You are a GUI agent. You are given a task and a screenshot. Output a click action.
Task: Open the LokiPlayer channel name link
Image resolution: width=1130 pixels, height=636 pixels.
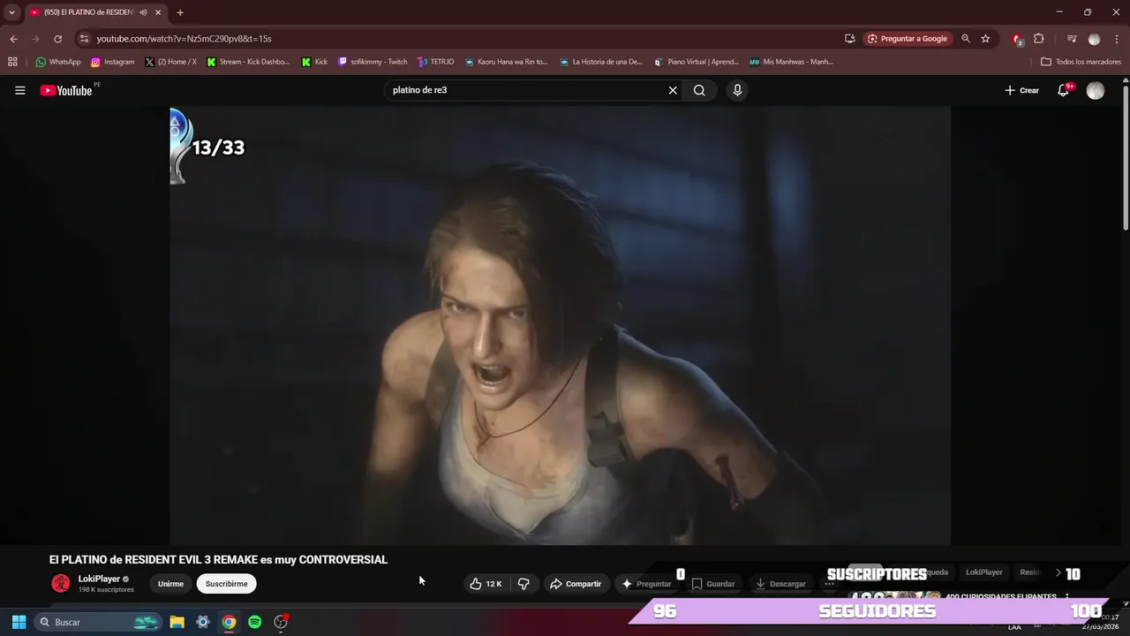pyautogui.click(x=99, y=579)
